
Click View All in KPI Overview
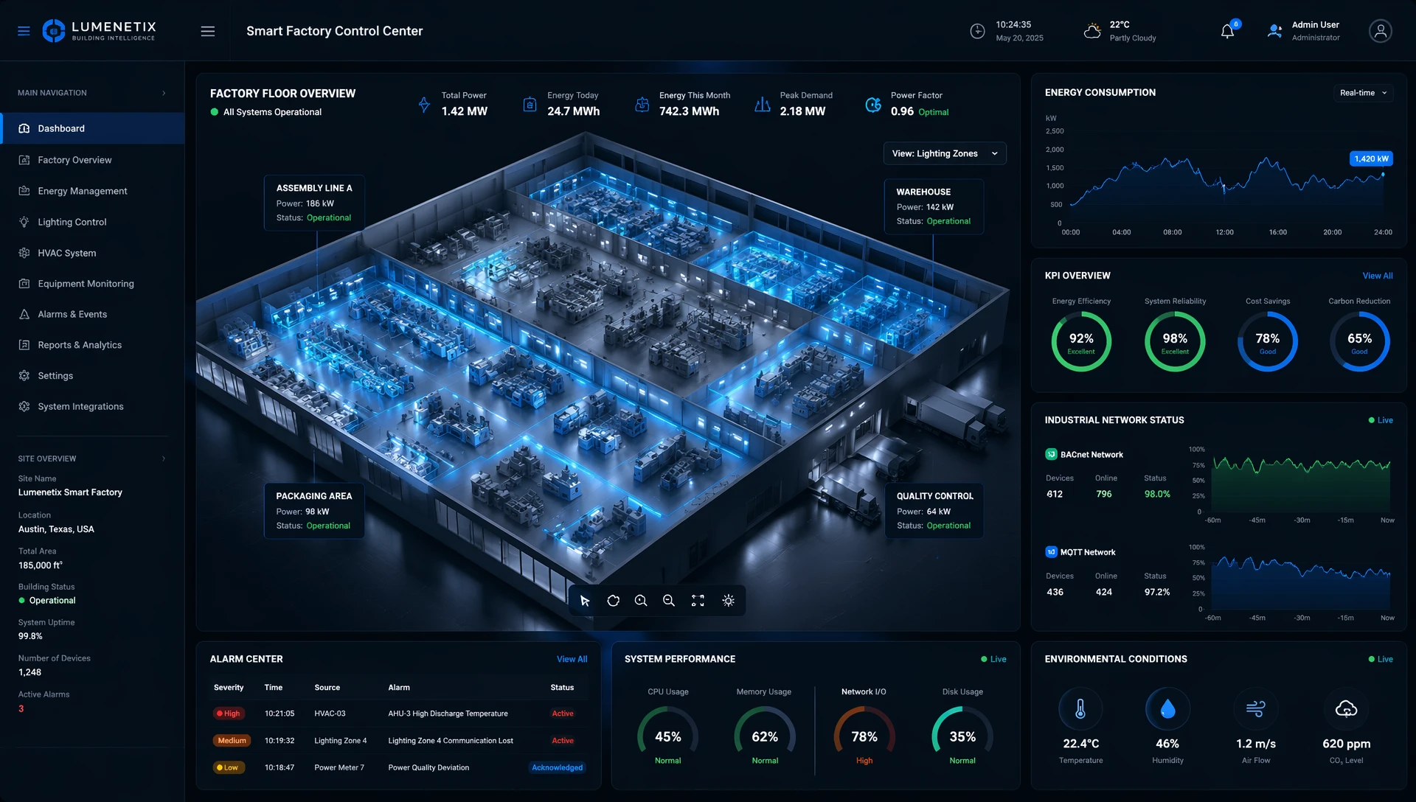[x=1377, y=276]
